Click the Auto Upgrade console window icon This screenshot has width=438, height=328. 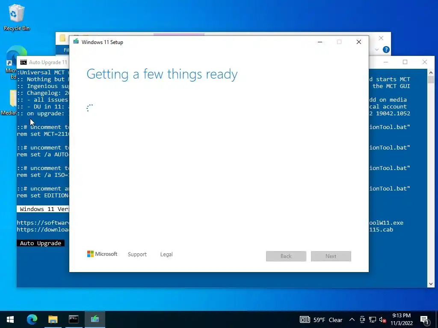click(24, 62)
